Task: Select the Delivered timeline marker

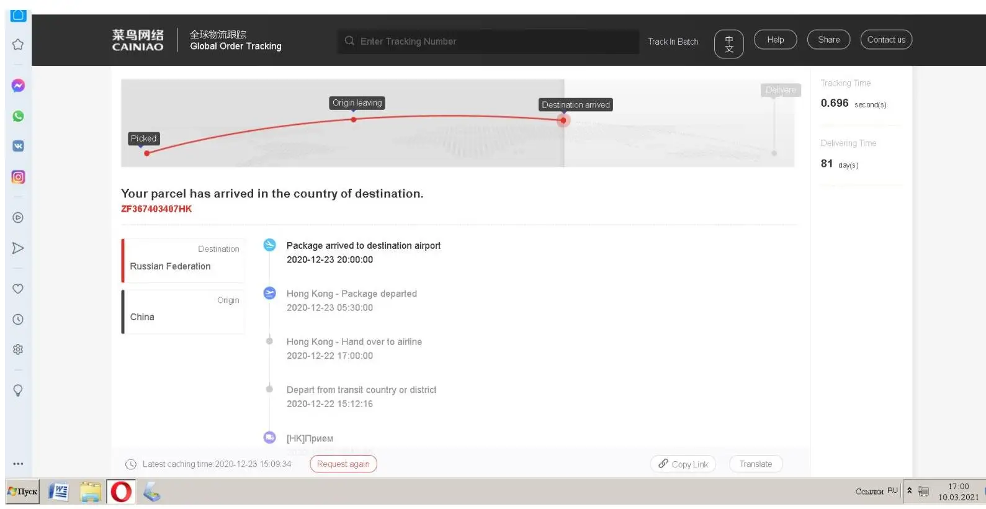Action: tap(781, 90)
